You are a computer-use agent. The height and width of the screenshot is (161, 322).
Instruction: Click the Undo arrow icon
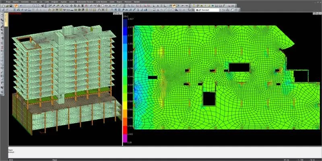21,6
